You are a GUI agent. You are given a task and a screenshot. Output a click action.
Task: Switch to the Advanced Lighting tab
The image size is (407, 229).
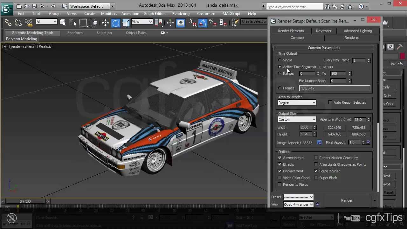pos(358,31)
